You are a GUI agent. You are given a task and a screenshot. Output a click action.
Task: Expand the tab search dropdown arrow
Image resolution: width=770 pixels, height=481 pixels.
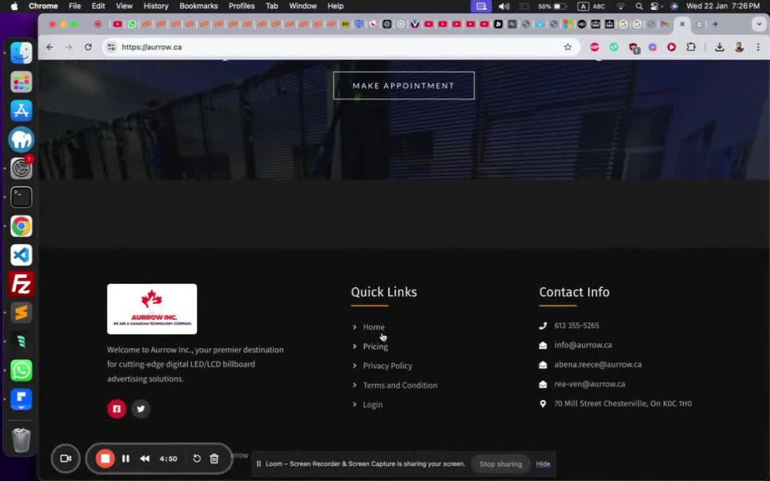point(758,24)
